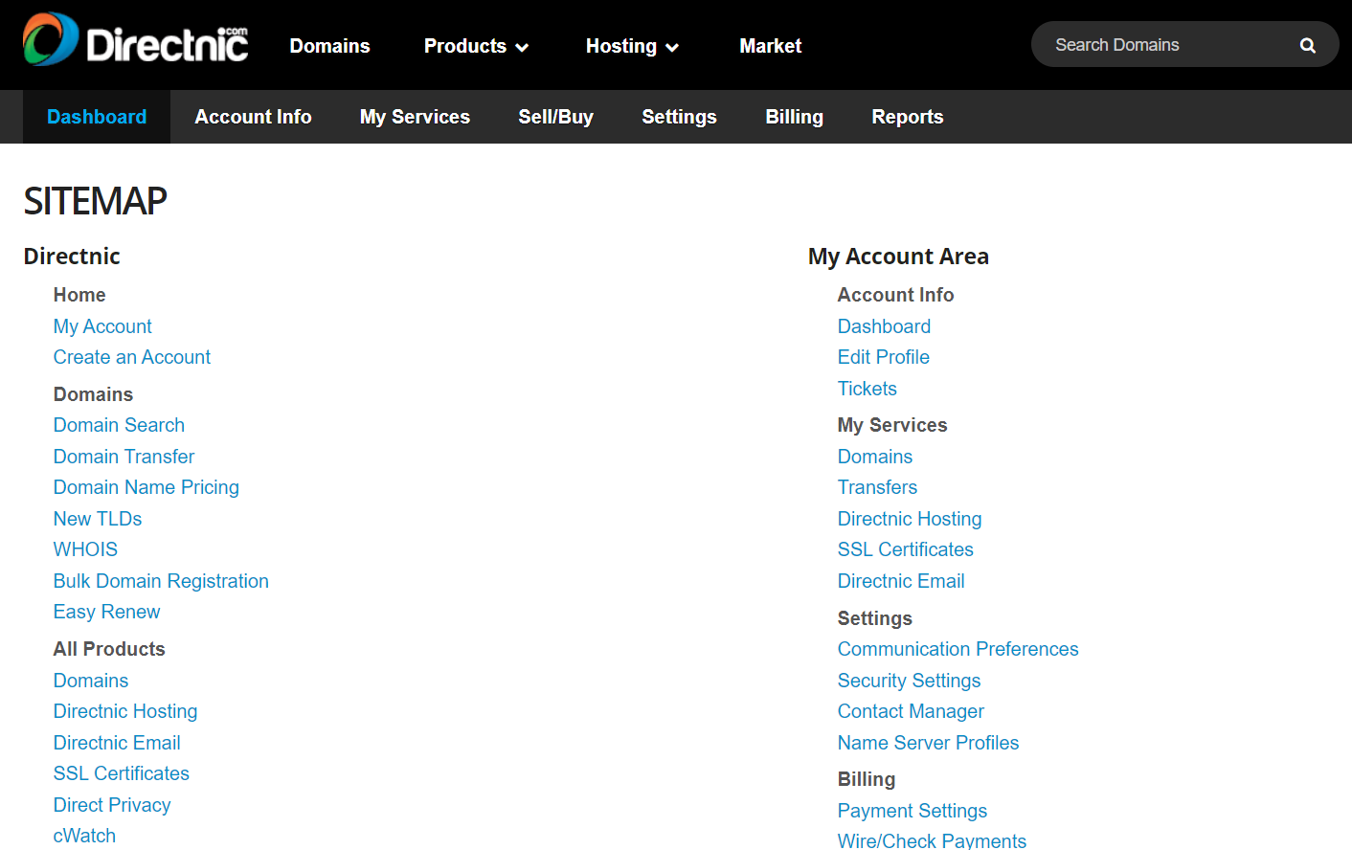
Task: Select the Account Info sitemap subheading
Action: (x=895, y=295)
